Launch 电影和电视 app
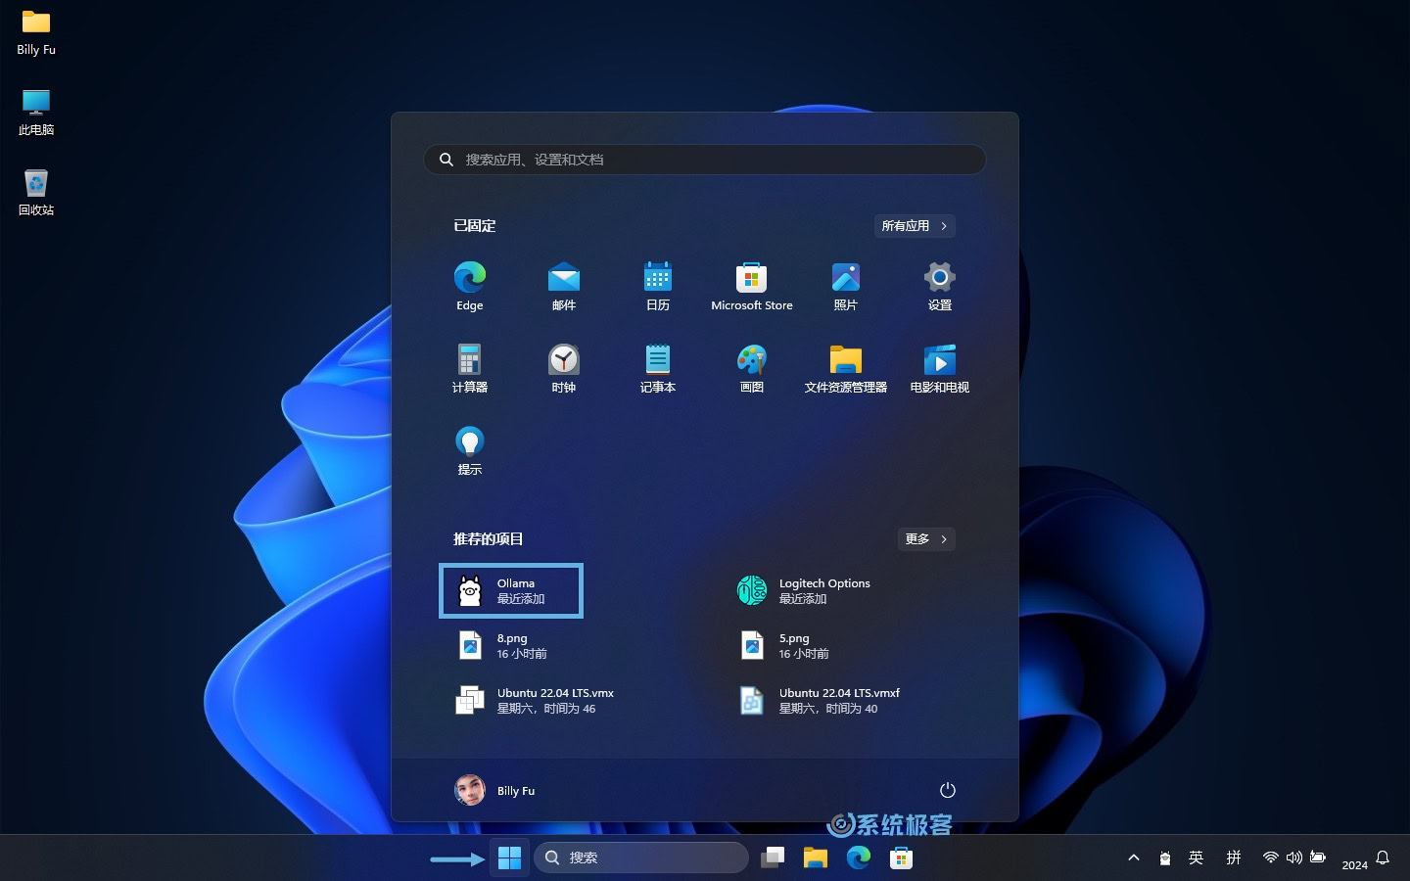The height and width of the screenshot is (881, 1410). pyautogui.click(x=940, y=368)
